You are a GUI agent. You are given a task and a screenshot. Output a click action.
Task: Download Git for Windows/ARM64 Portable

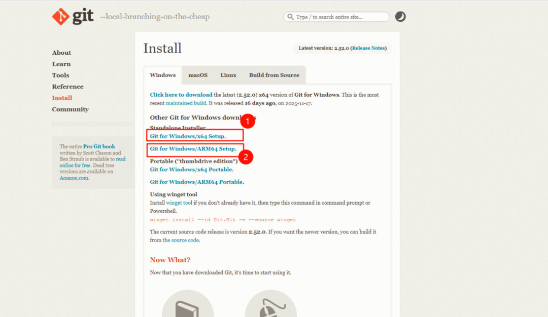[x=197, y=182]
